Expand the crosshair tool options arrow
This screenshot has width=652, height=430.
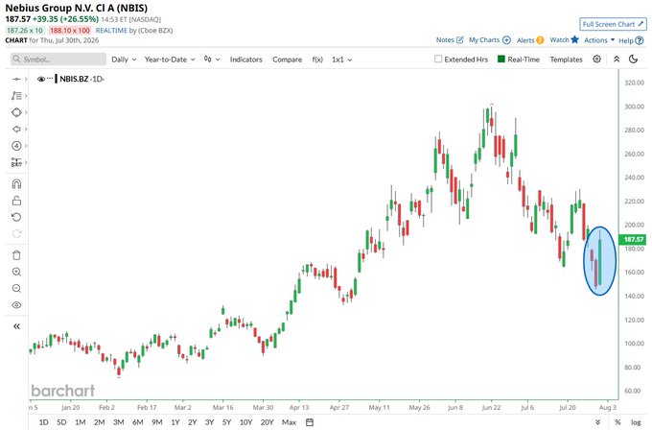[26, 79]
